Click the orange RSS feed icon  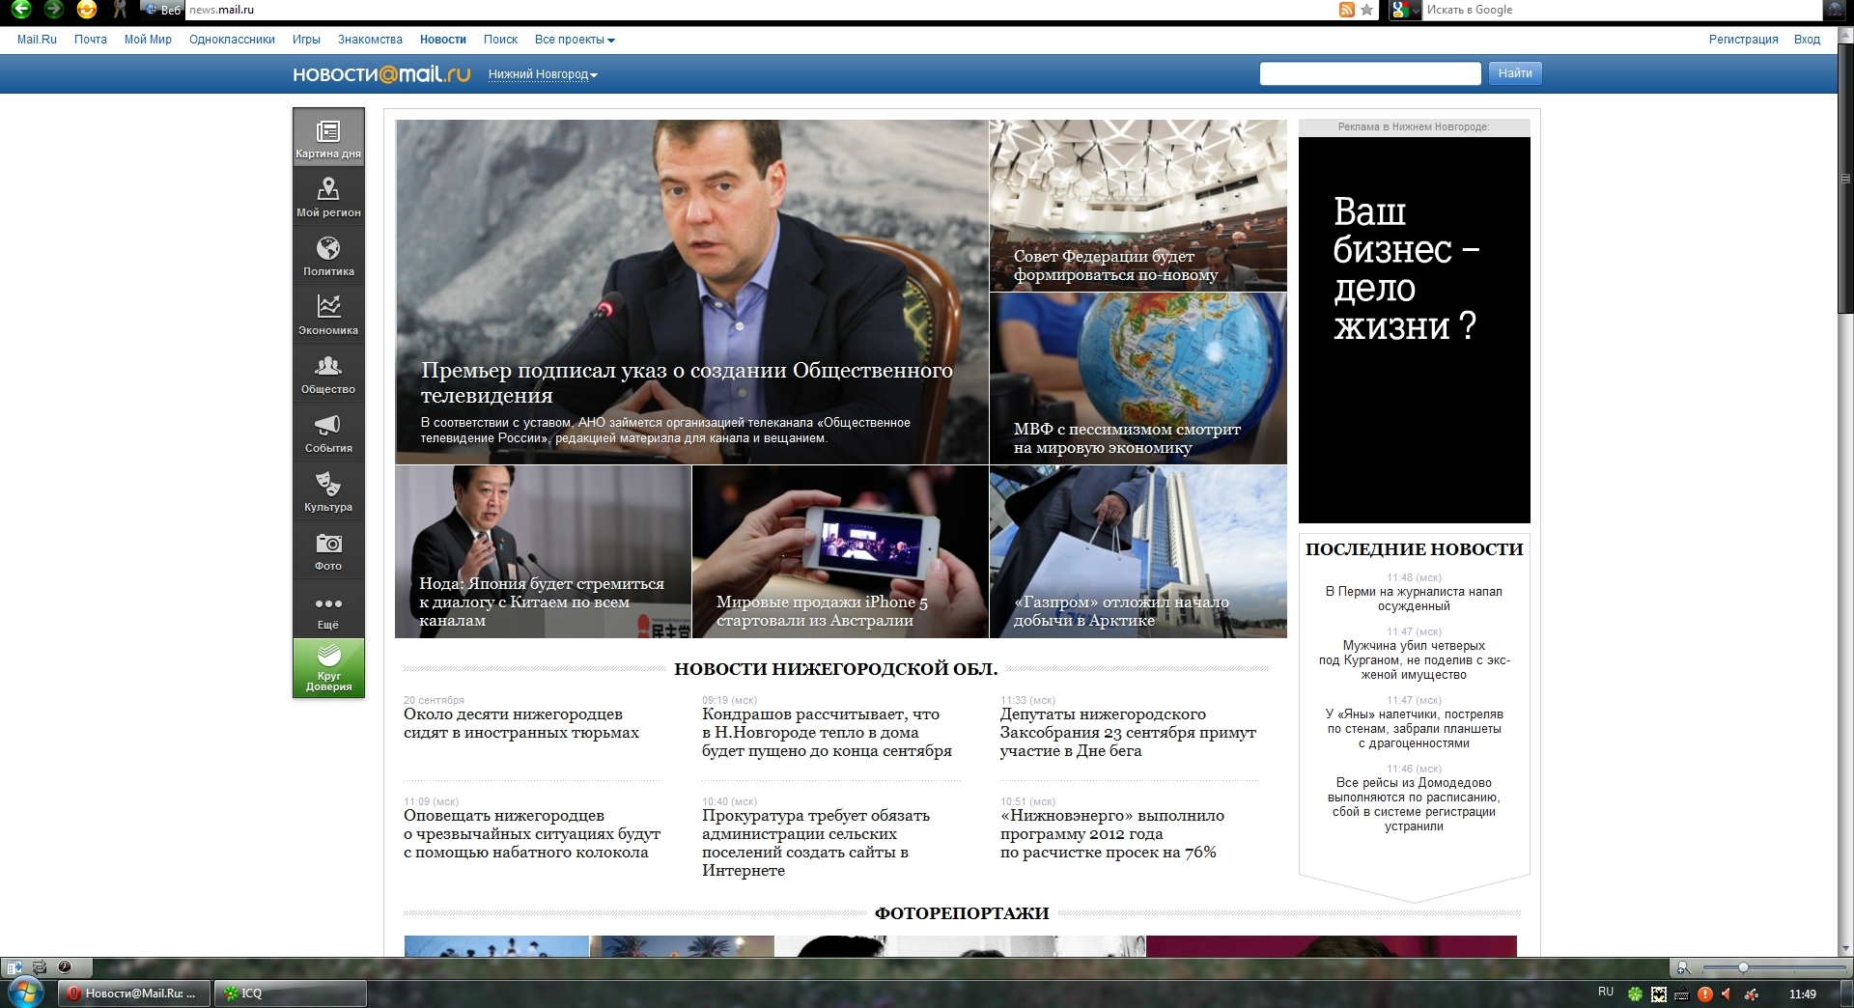1346,10
